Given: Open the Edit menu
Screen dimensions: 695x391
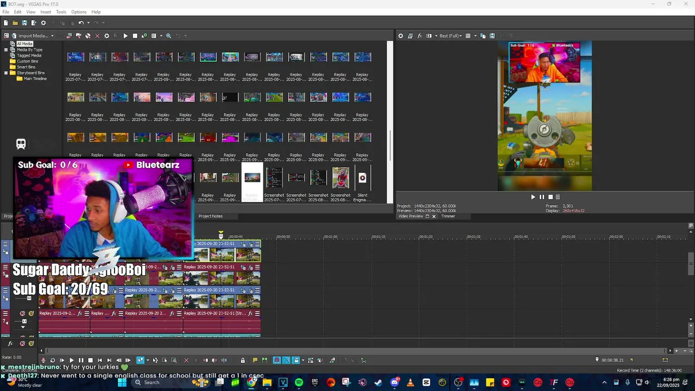Looking at the screenshot, I should [18, 12].
